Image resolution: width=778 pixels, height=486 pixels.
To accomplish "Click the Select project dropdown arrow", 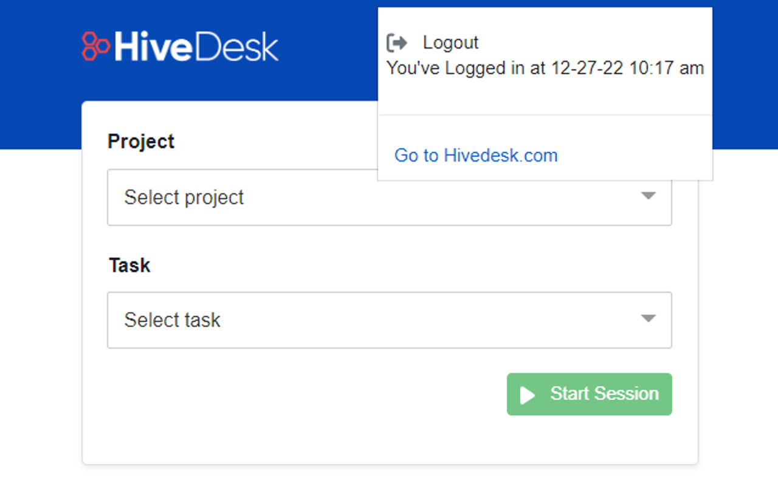I will 649,196.
